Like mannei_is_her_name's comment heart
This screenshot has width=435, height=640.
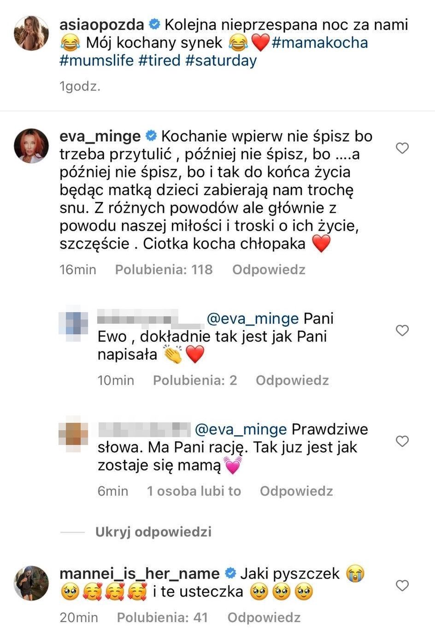(x=402, y=586)
